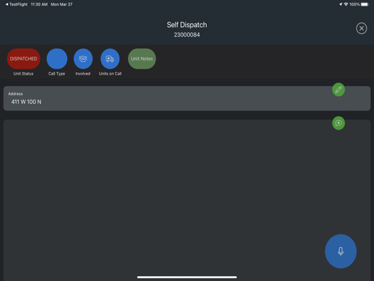Viewport: 374px width, 281px height.
Task: Open the green Unit Notes button
Action: 142,59
